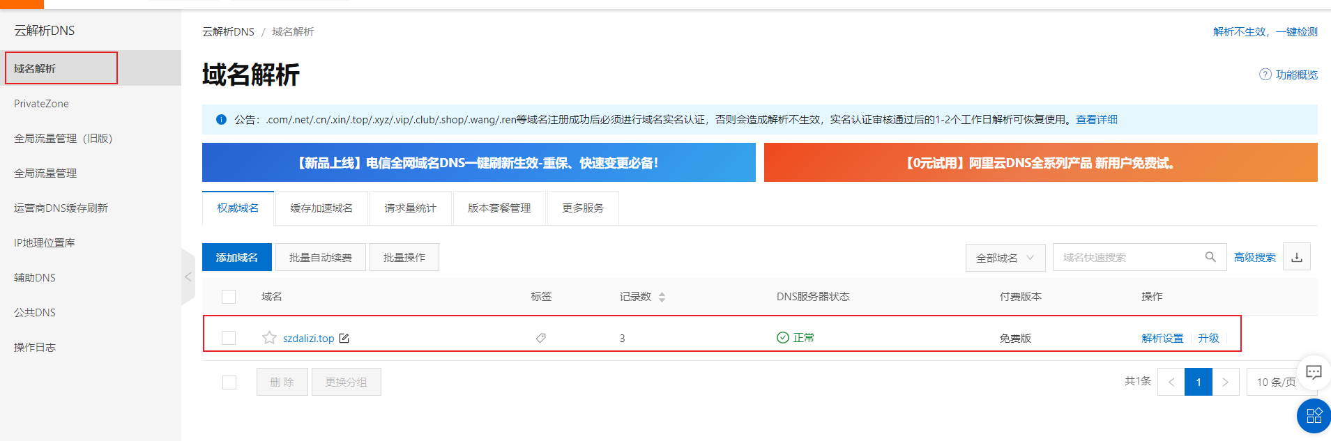The image size is (1331, 441).
Task: Check the szdalizi.top row checkbox
Action: pos(229,338)
